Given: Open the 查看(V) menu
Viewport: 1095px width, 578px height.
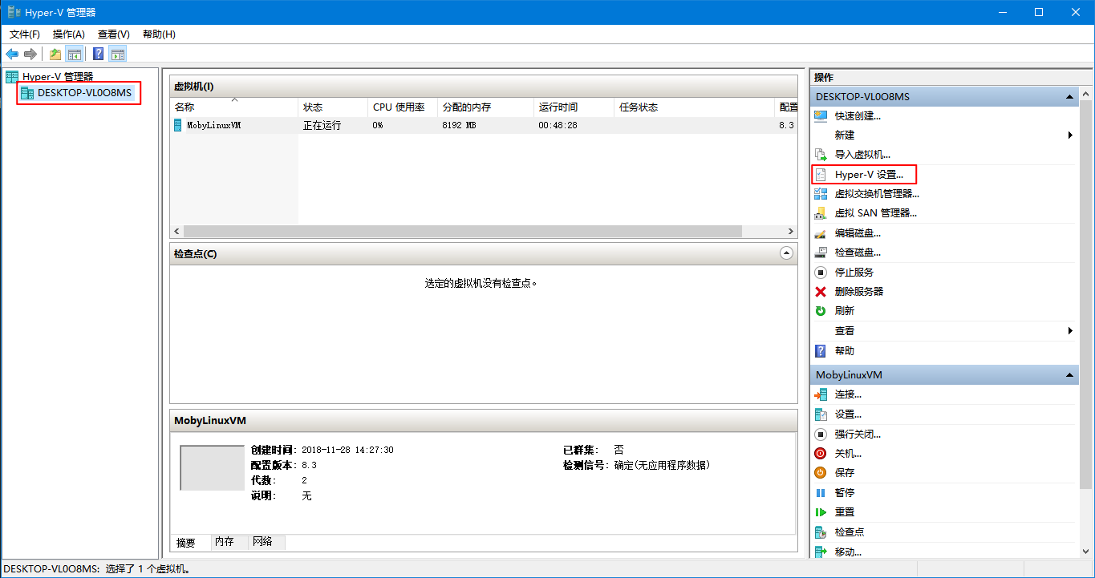Looking at the screenshot, I should (114, 34).
